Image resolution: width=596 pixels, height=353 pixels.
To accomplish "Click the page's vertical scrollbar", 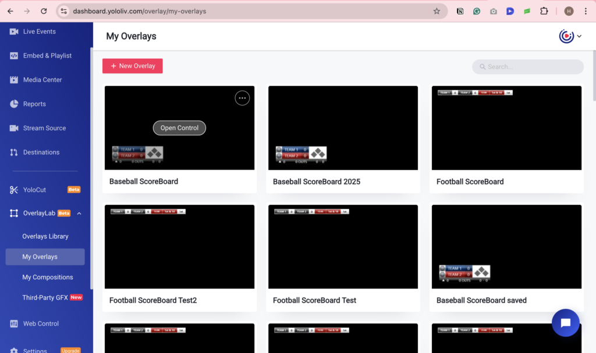I will (x=594, y=76).
